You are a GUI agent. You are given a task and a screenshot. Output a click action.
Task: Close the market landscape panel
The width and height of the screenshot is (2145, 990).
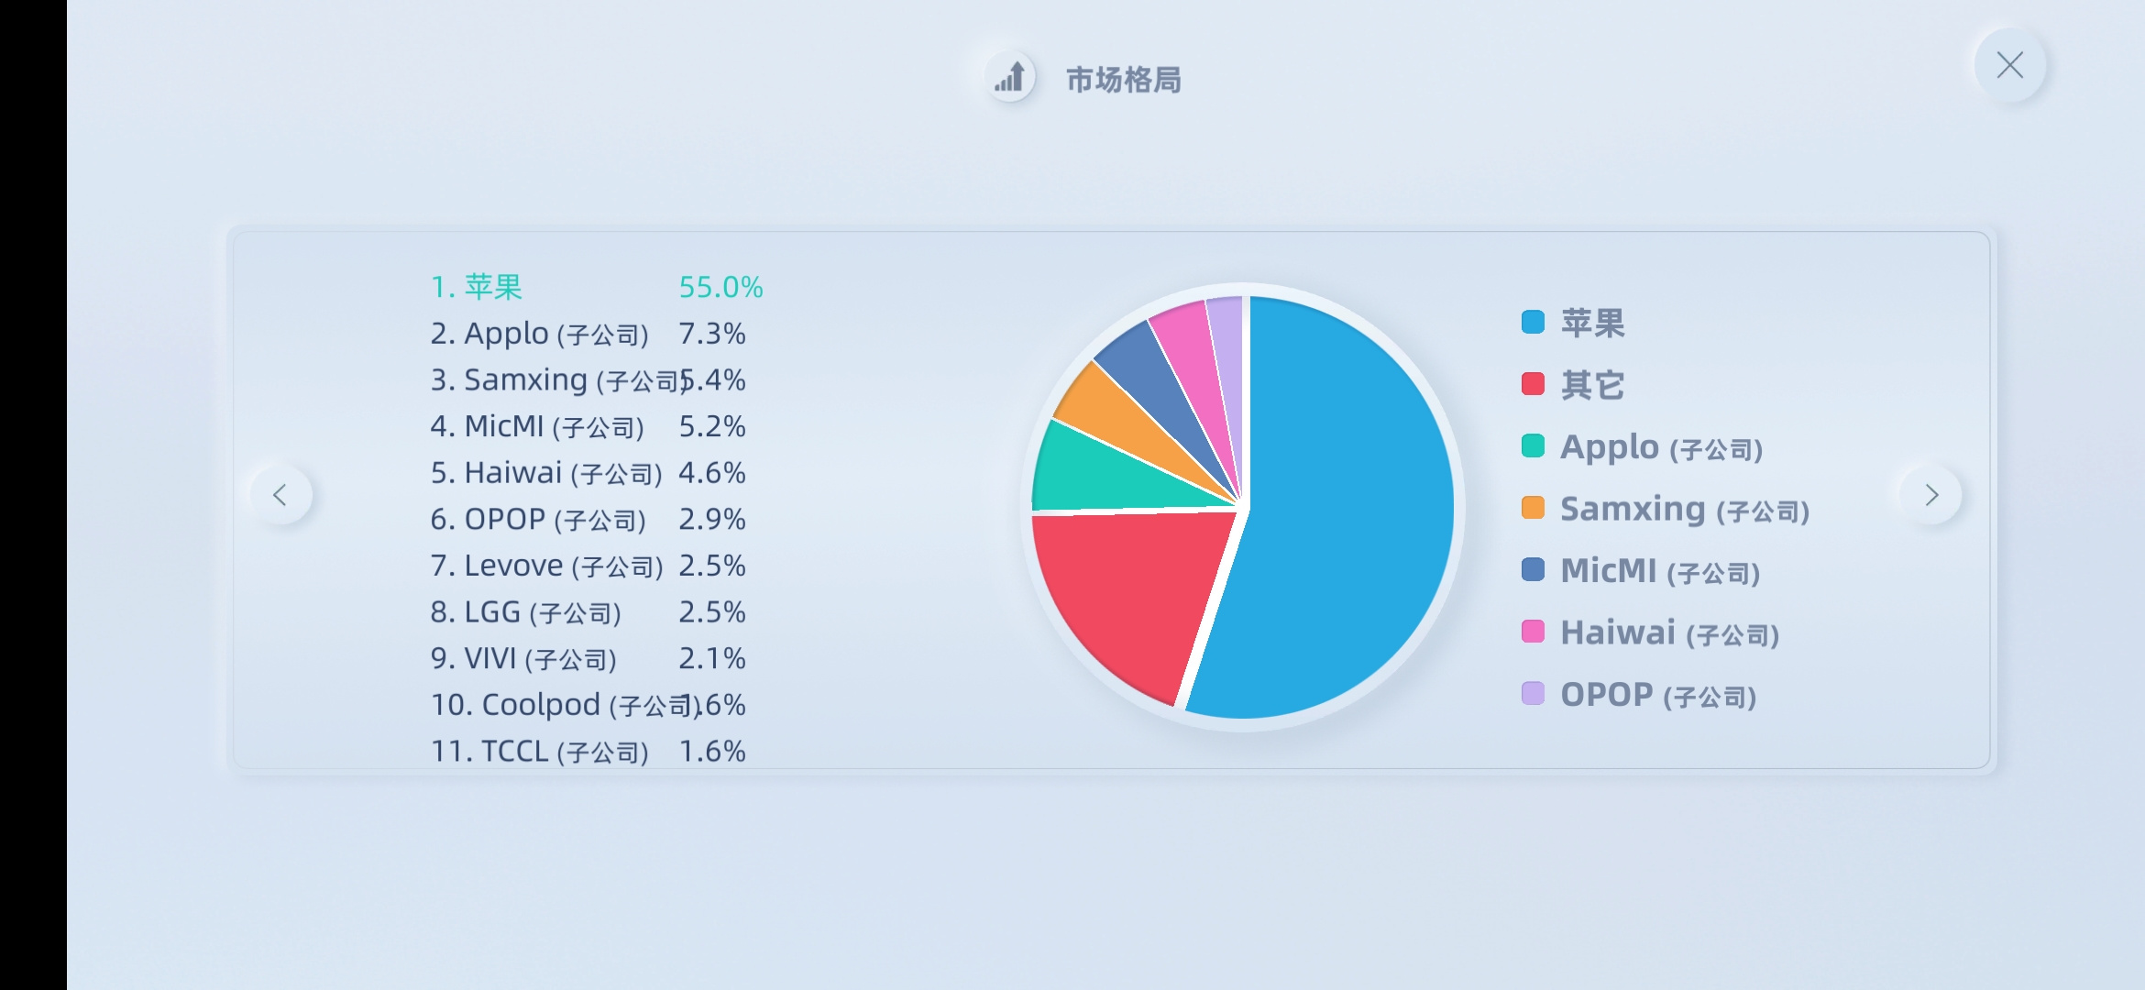click(2009, 65)
